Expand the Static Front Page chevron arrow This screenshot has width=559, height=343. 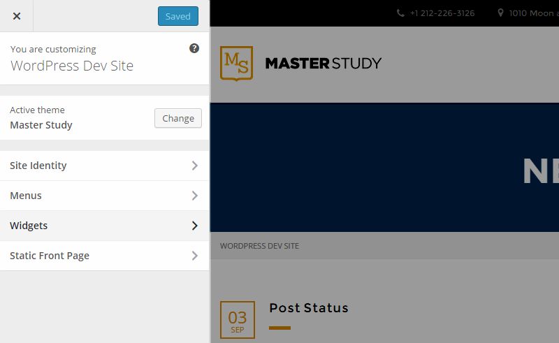194,256
